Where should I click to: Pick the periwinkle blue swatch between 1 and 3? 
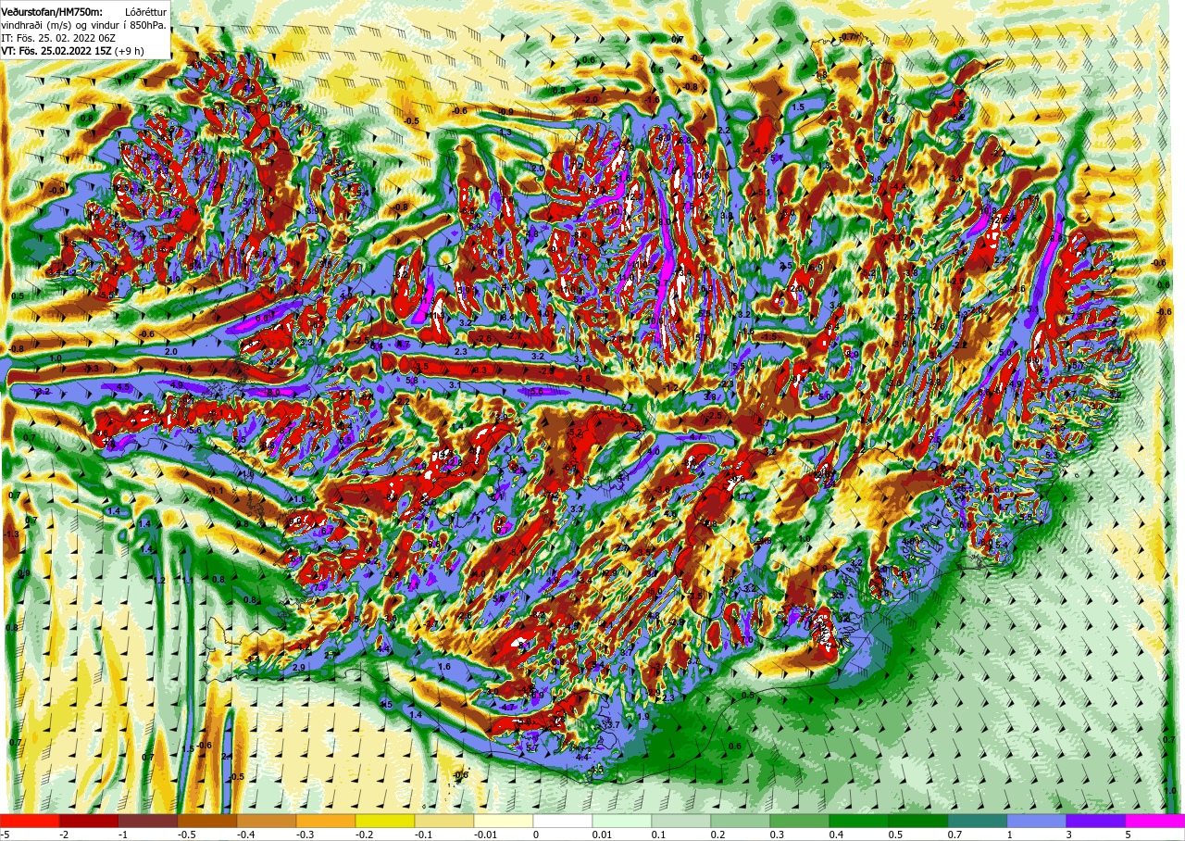[1037, 821]
